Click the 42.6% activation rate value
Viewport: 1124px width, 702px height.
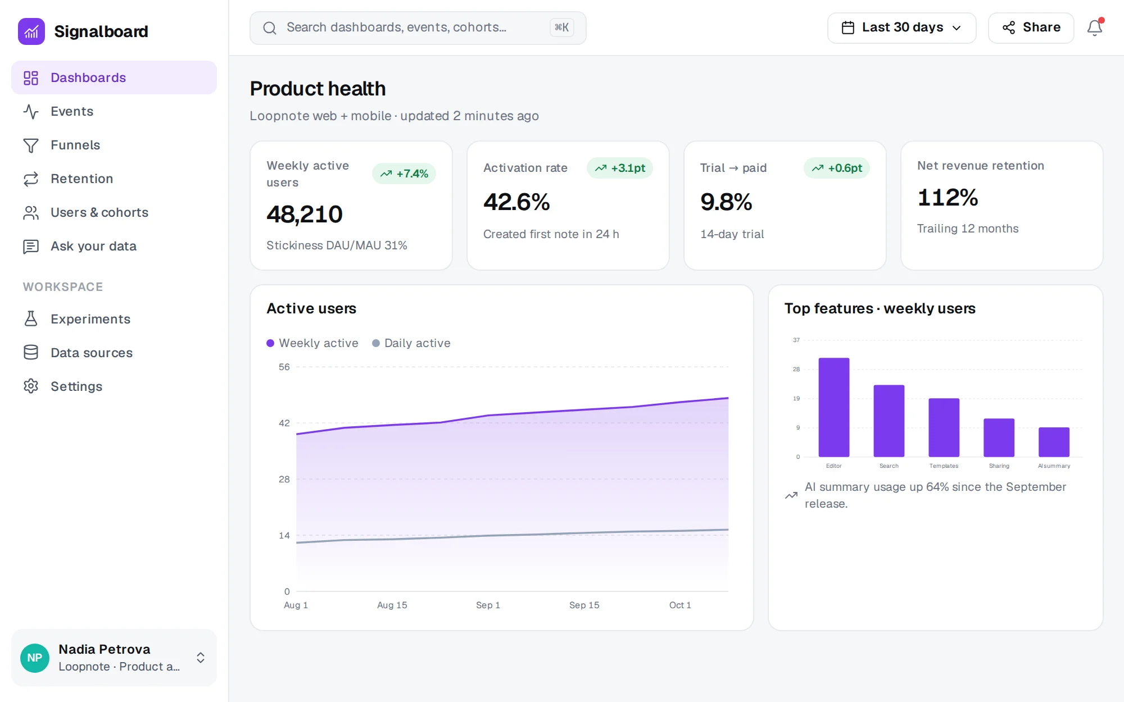click(x=516, y=202)
